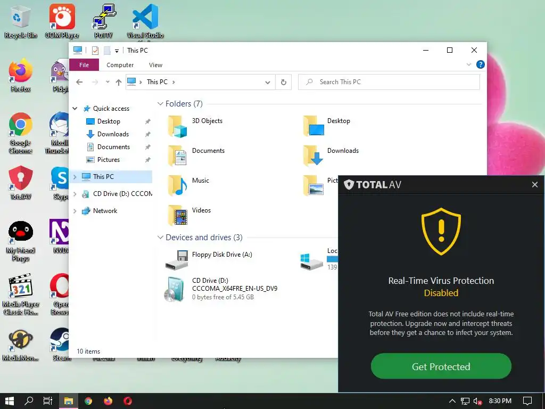This screenshot has height=409, width=545.
Task: Expand Network tree node
Action: [x=75, y=211]
